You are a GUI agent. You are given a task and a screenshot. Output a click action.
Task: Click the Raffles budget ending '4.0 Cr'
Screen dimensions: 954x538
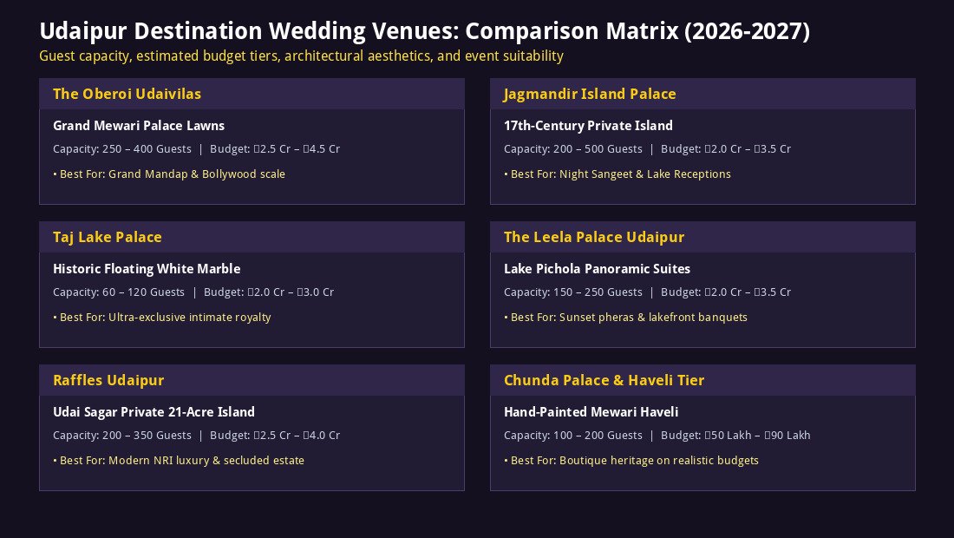point(275,435)
